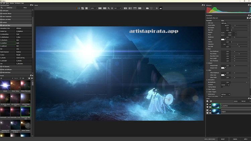
Task: Click the mask icon on S_LensFlare layer
Action: 210,107
